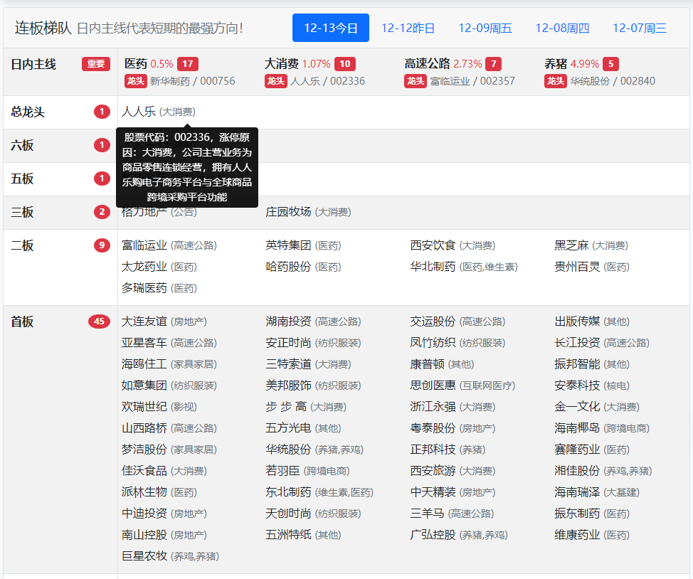Select 出版传媒 stock
Viewport: 693px width, 579px height.
(577, 322)
